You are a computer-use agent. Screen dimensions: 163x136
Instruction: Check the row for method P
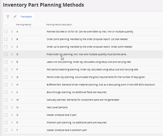click(6, 122)
